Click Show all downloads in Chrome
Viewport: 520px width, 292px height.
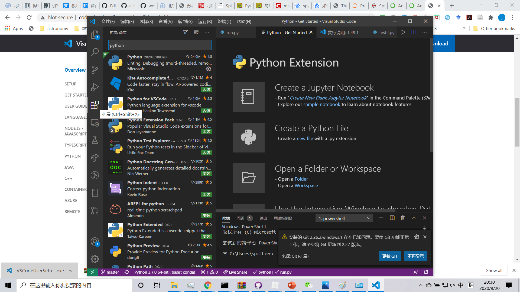(494, 271)
